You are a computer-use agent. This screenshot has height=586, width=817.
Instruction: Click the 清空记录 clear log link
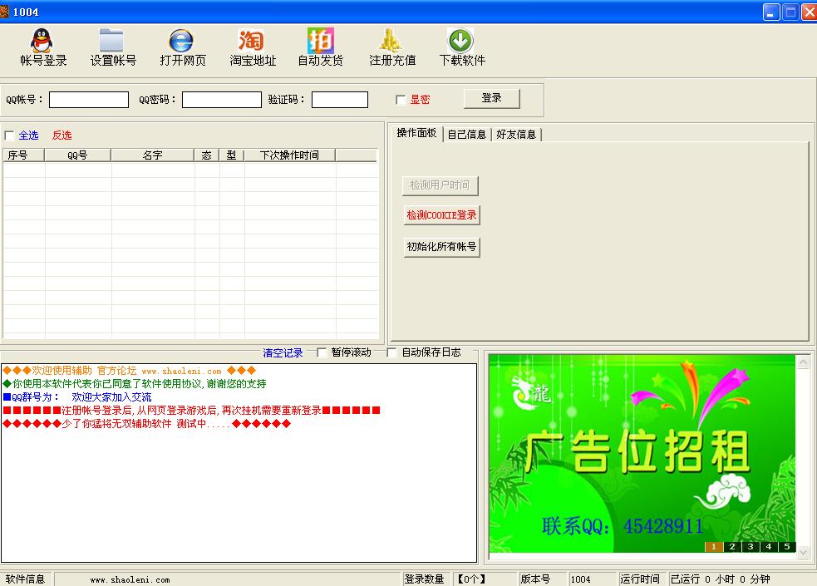pyautogui.click(x=283, y=353)
